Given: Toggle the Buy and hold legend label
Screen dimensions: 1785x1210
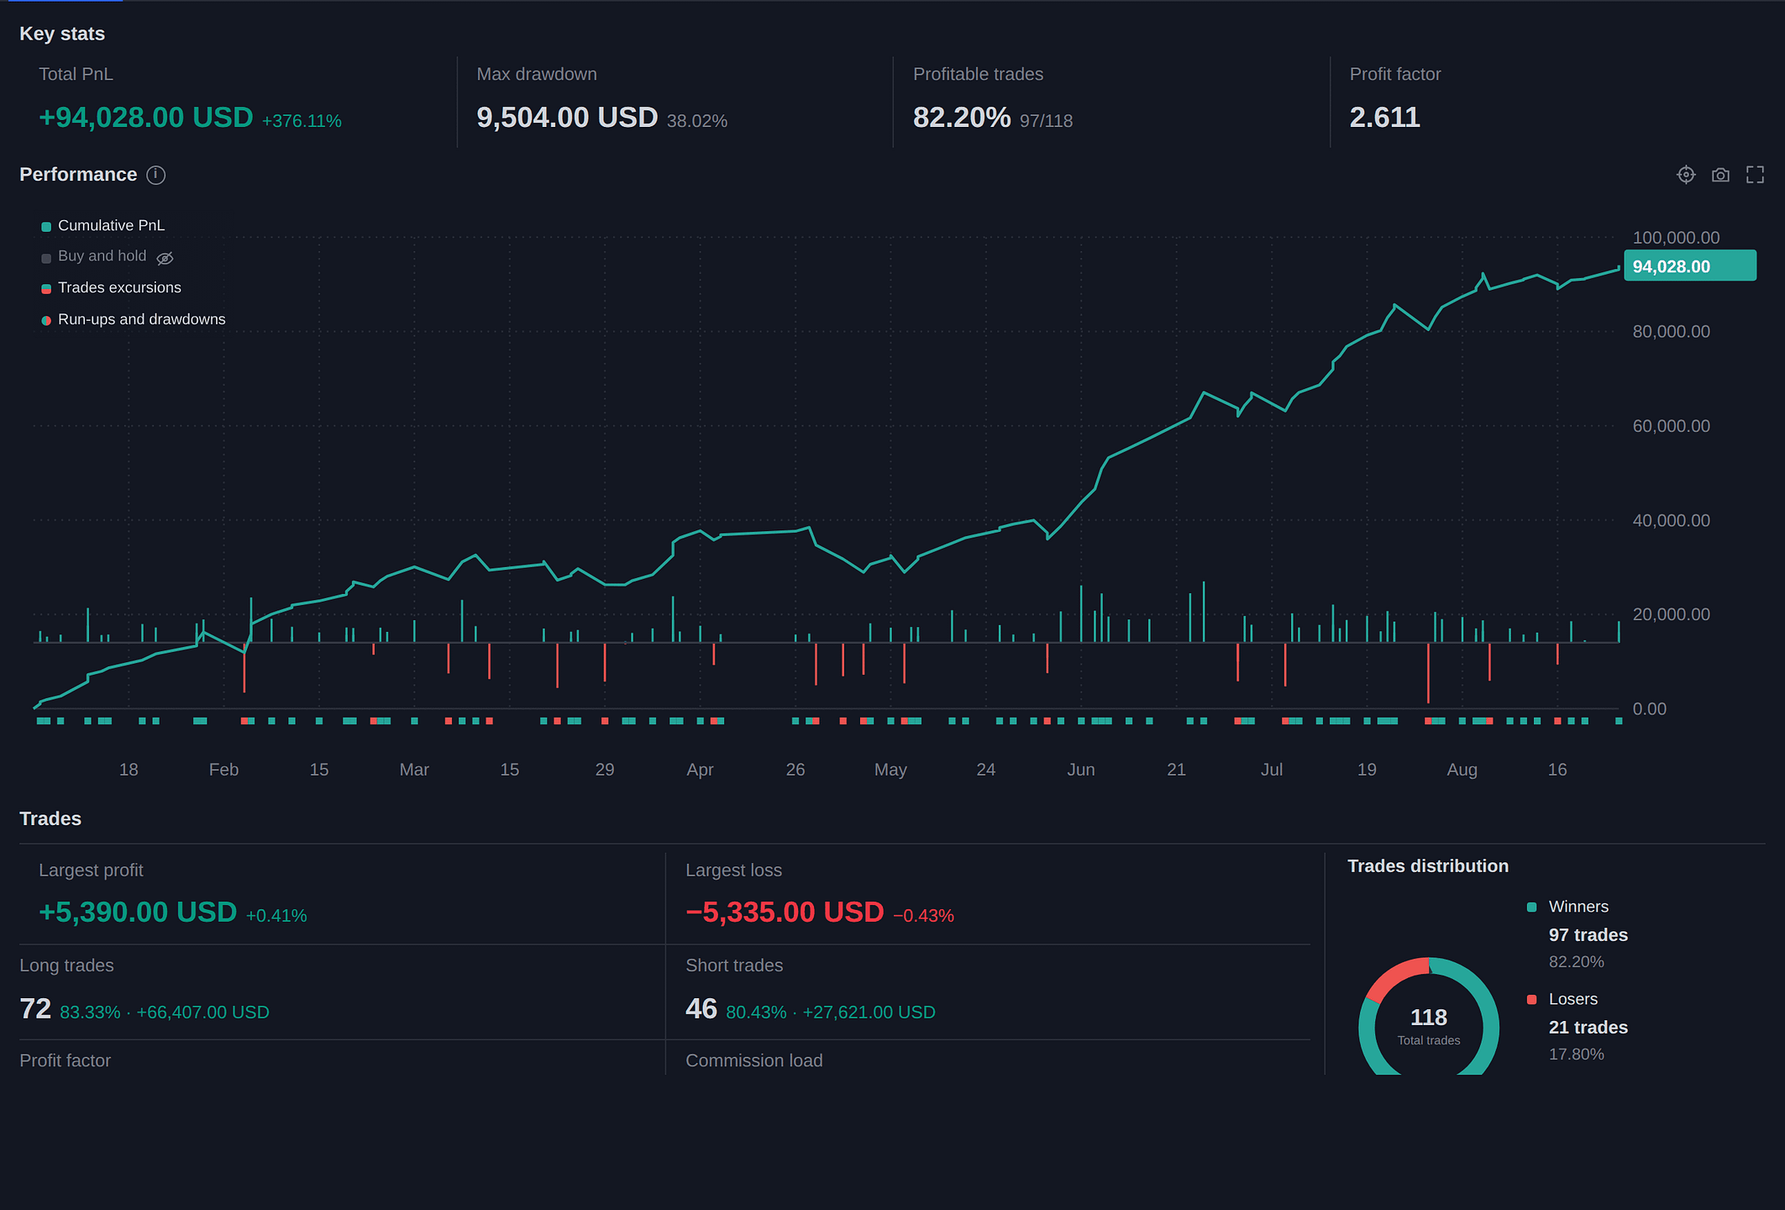Looking at the screenshot, I should coord(102,256).
